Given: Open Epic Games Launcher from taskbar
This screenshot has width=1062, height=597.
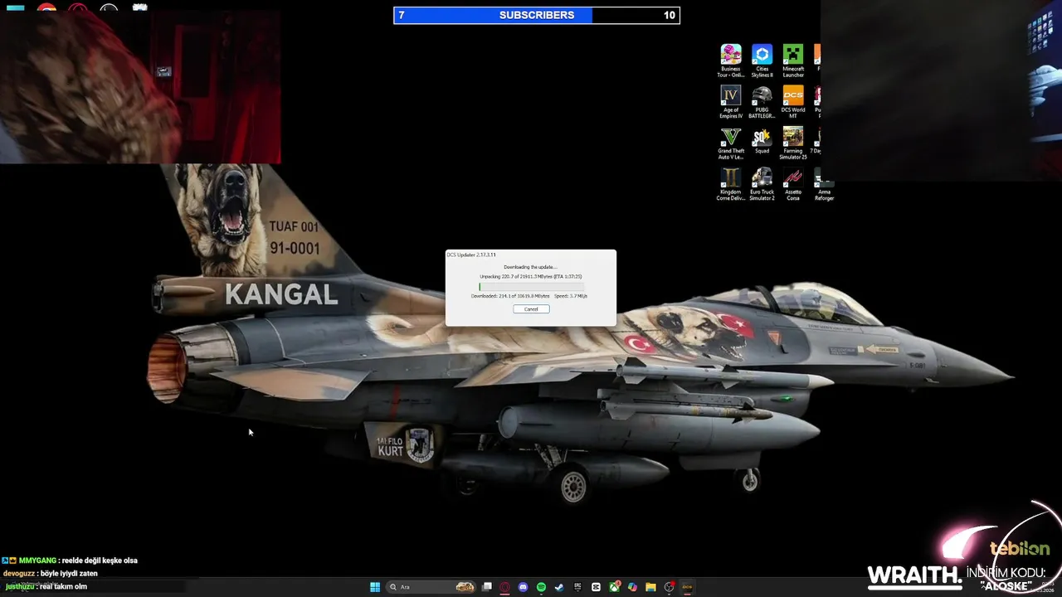Looking at the screenshot, I should click(577, 587).
